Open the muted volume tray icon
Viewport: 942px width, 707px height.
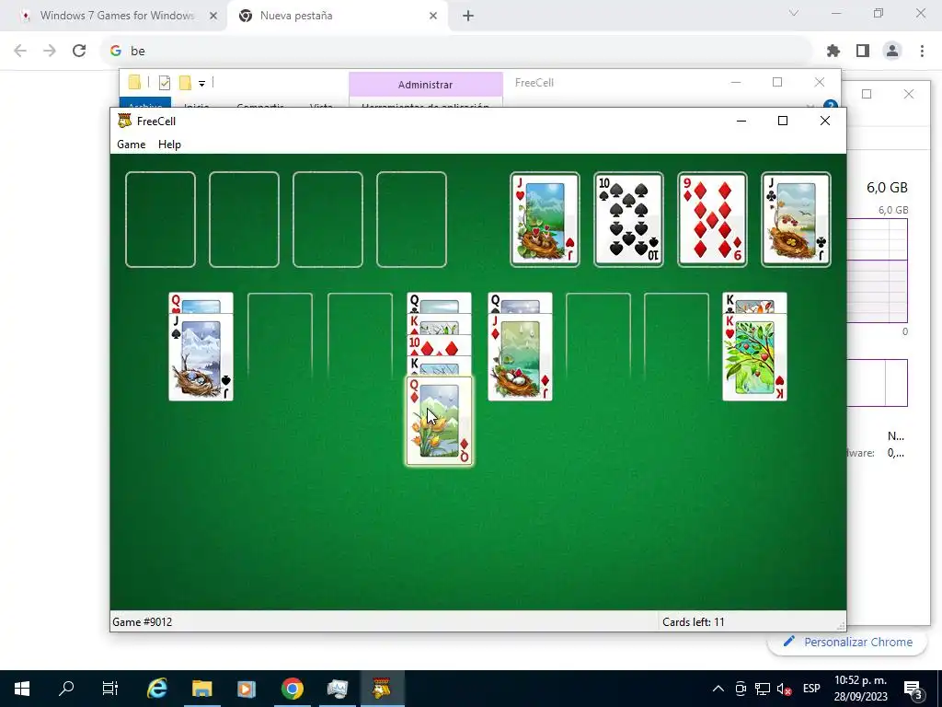coord(784,689)
